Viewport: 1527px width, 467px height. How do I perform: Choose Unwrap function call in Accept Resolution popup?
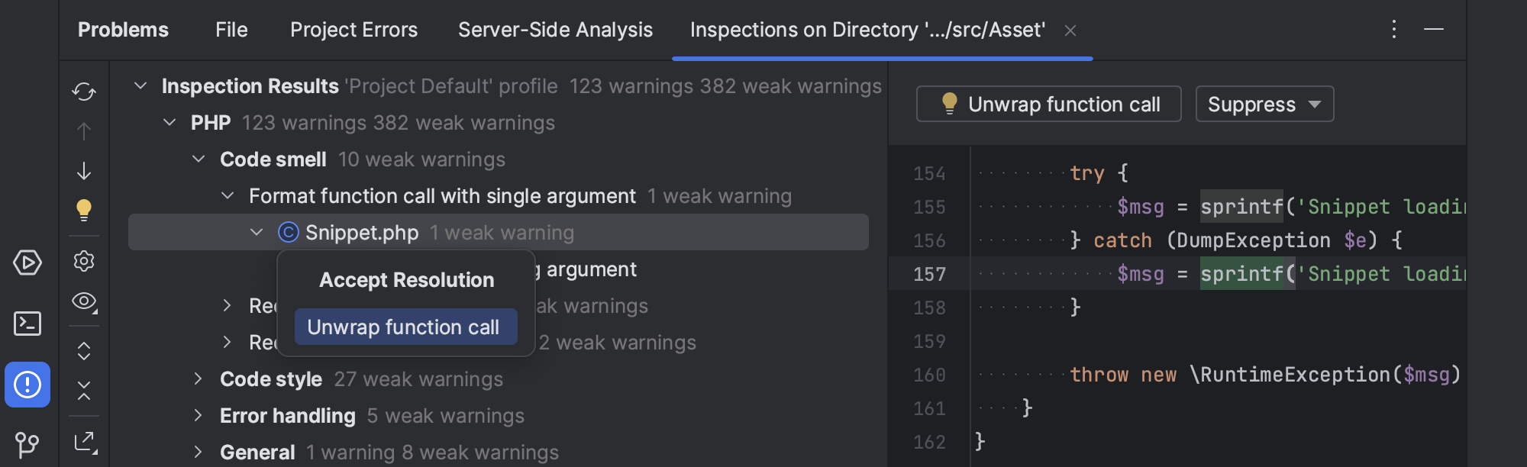[x=405, y=327]
